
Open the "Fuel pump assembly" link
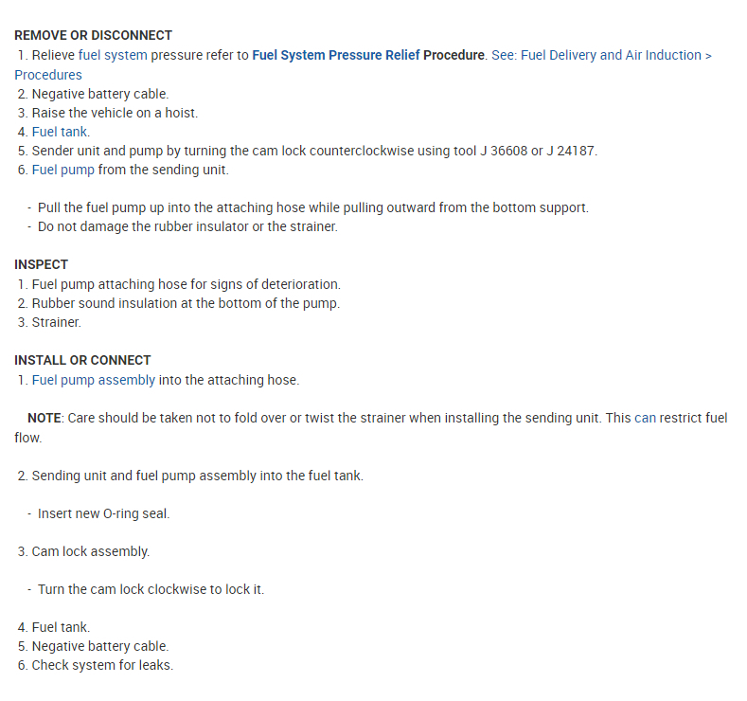[x=93, y=380]
